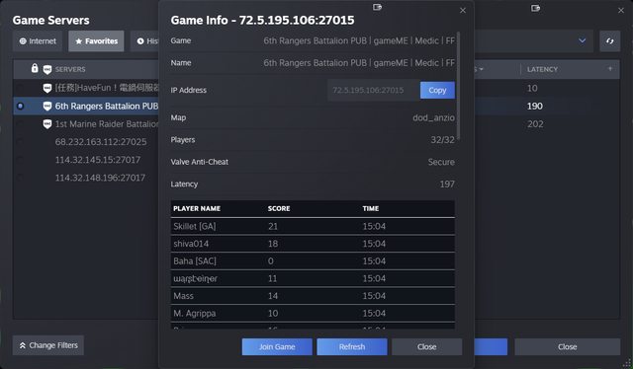Click the window icon atop Game Servers window

point(535,8)
